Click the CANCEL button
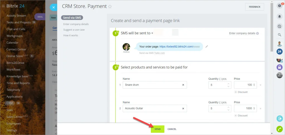Viewport: 285px width, 135px height. point(172,129)
